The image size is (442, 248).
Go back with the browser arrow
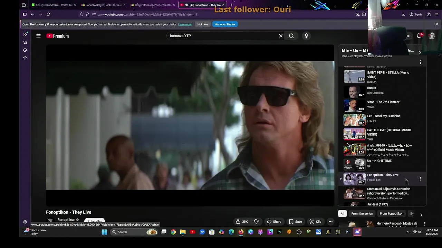pyautogui.click(x=32, y=14)
